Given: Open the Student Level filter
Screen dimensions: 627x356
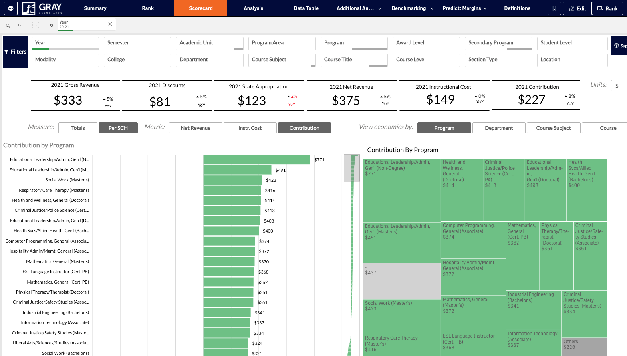Looking at the screenshot, I should pyautogui.click(x=572, y=43).
